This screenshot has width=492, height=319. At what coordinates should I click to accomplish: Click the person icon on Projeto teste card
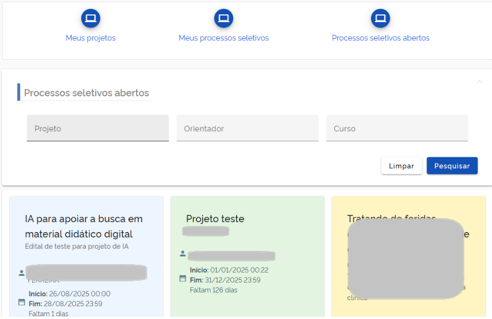coord(183,254)
